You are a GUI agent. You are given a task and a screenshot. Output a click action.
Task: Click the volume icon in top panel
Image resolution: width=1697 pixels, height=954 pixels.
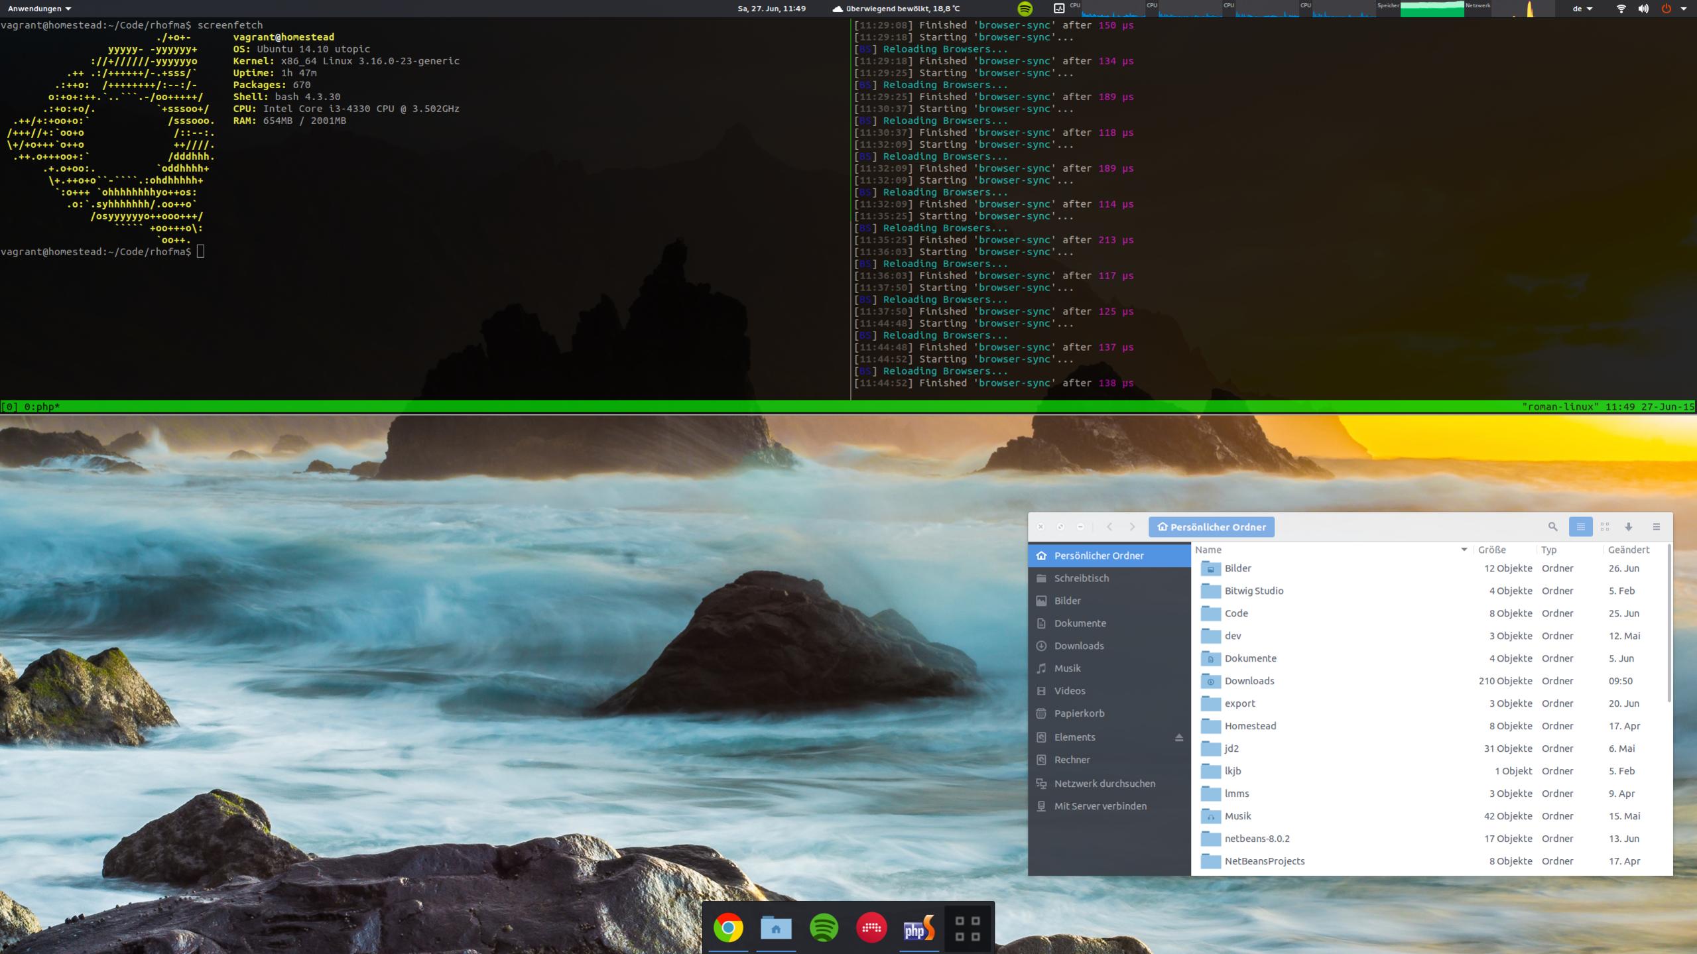coord(1643,9)
